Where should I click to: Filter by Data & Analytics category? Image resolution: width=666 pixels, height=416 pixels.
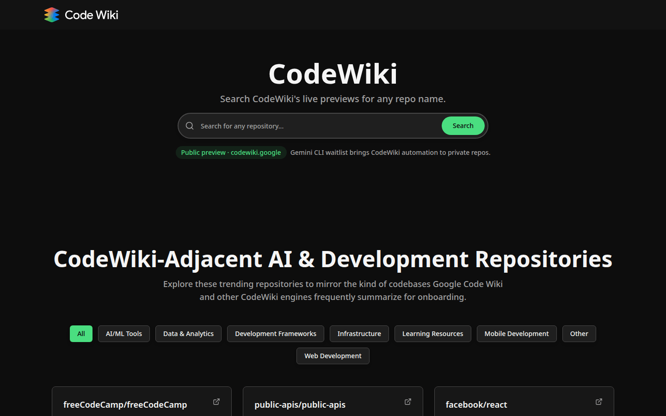click(x=188, y=334)
